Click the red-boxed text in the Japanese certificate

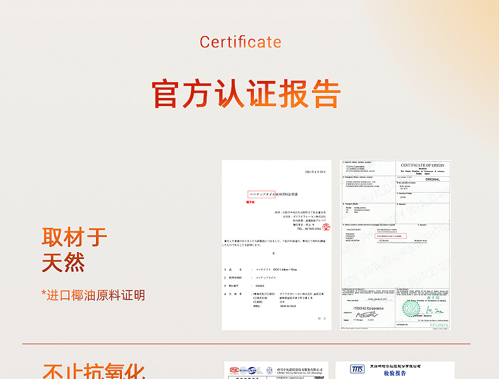pyautogui.click(x=262, y=194)
